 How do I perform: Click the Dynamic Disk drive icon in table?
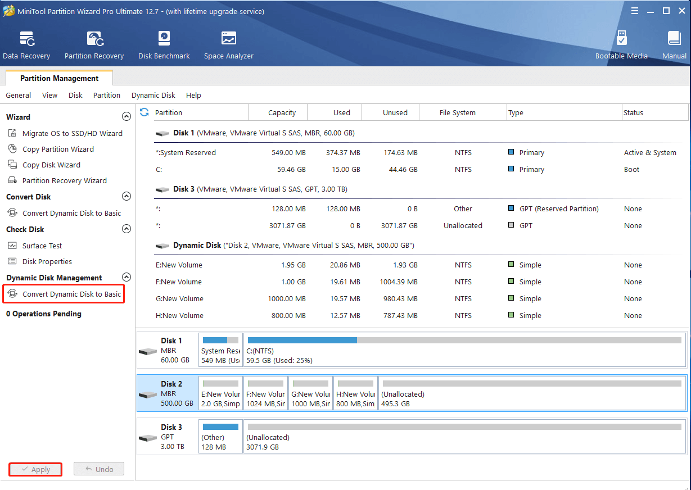tap(162, 246)
